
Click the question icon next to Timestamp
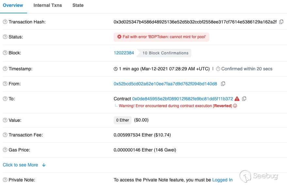pyautogui.click(x=5, y=69)
